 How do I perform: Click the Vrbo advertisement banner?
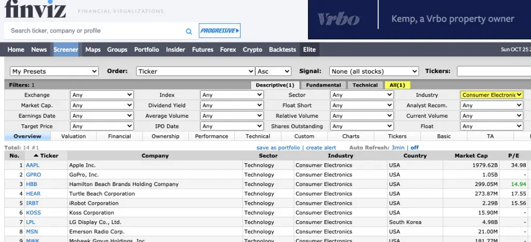(419, 19)
